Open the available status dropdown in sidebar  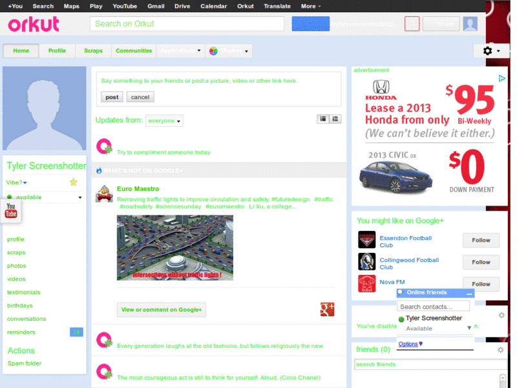tap(80, 198)
